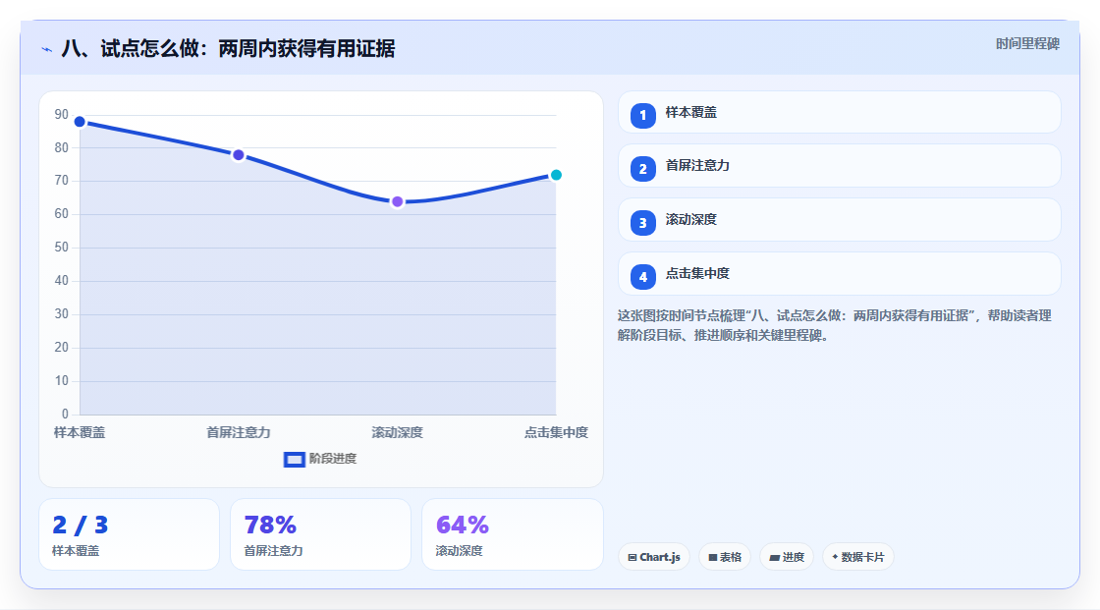Select the 首屏注意力 data point at 78
Image resolution: width=1100 pixels, height=610 pixels.
(239, 155)
